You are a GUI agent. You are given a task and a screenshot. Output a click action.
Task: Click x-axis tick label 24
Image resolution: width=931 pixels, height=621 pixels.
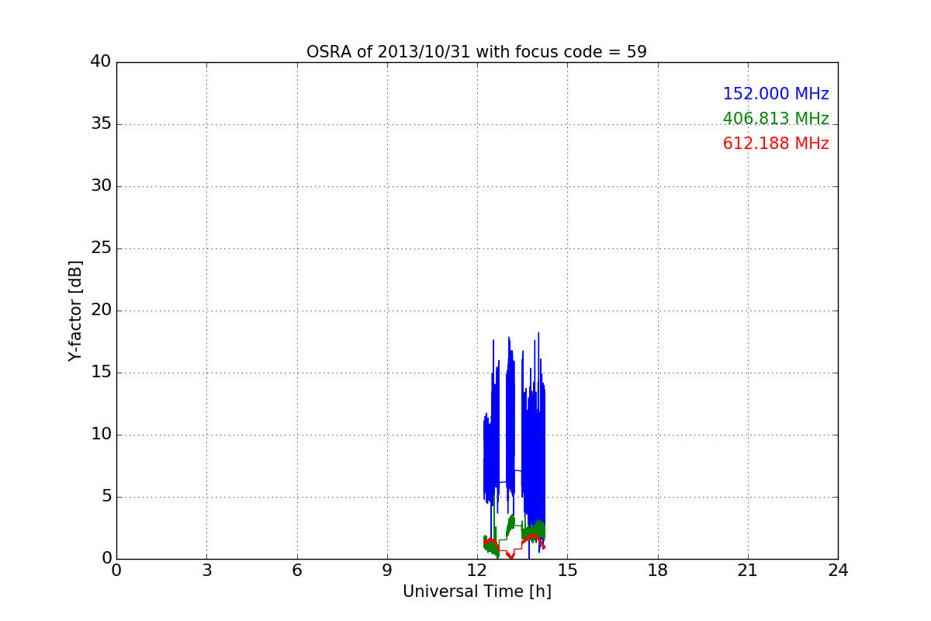coord(838,571)
